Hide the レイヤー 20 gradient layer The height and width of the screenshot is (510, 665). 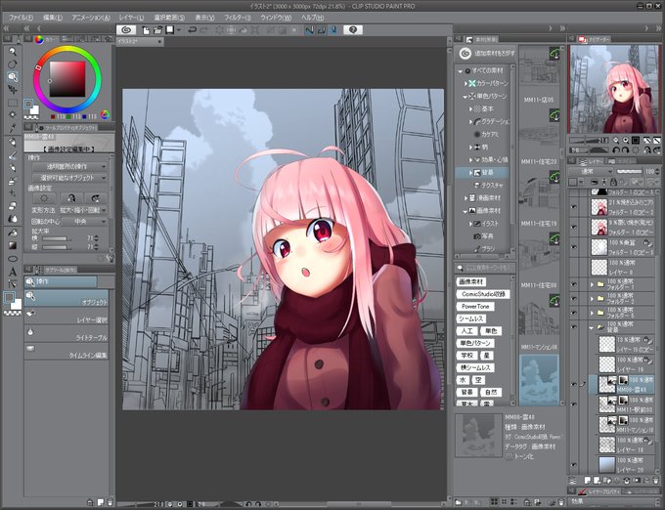coord(574,465)
